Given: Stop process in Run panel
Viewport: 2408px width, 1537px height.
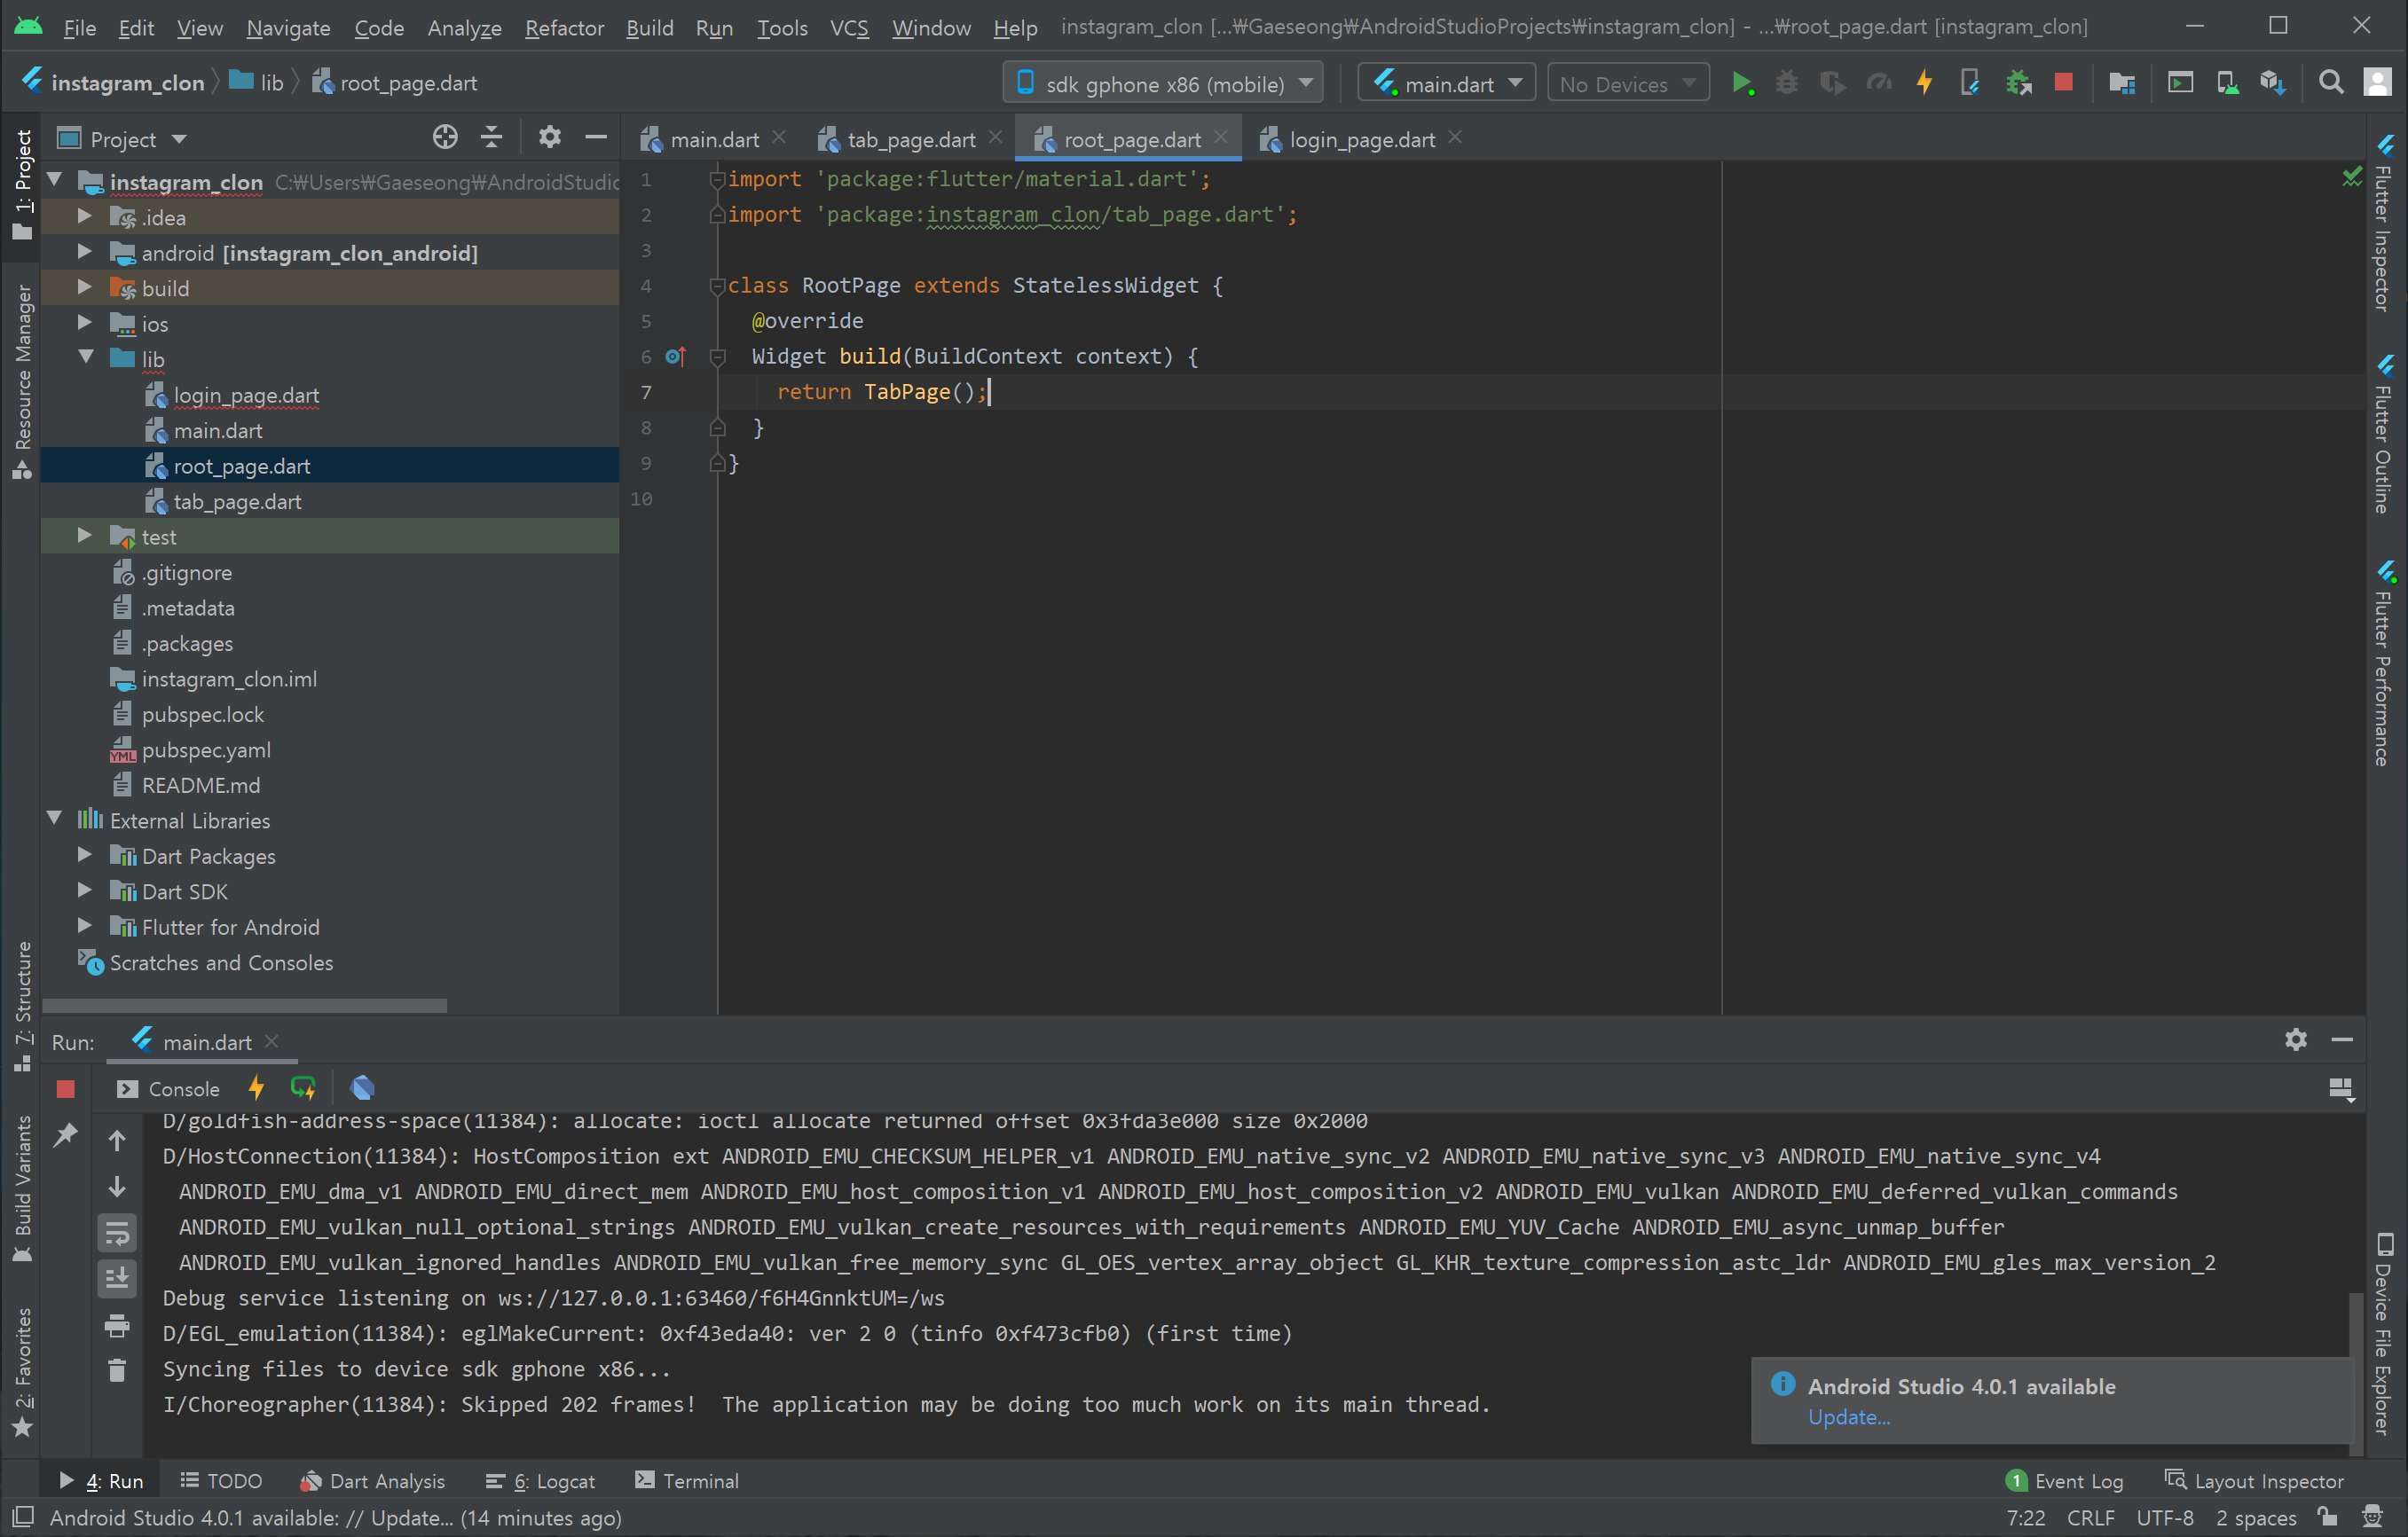Looking at the screenshot, I should (66, 1088).
